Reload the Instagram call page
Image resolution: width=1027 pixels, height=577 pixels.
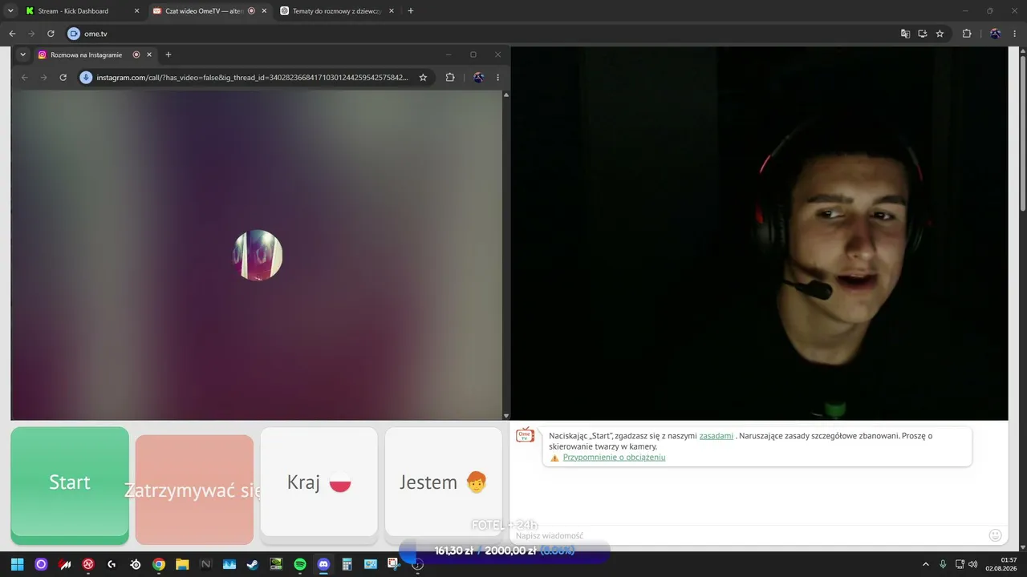[x=63, y=78]
